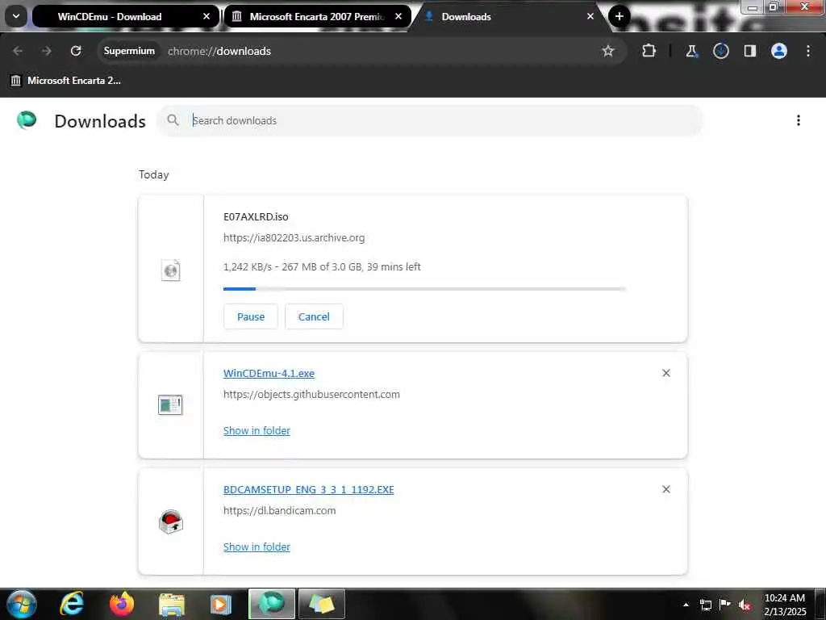Open the toolbar downloads indicator
The height and width of the screenshot is (620, 826).
click(720, 51)
